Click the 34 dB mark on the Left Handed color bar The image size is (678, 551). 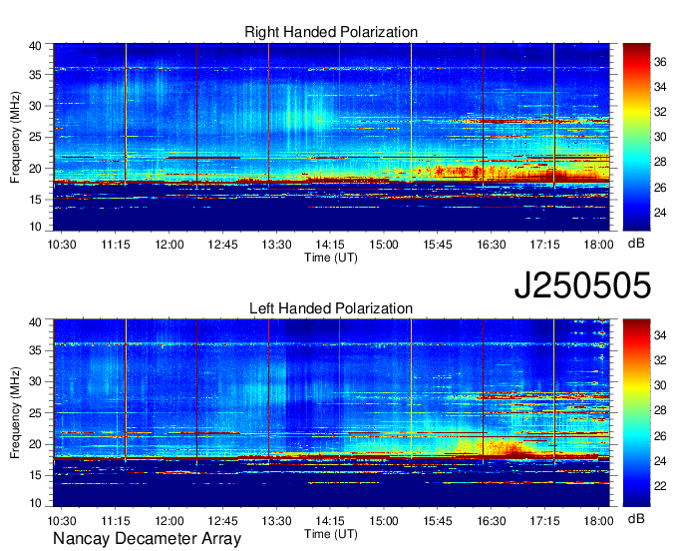pos(660,335)
